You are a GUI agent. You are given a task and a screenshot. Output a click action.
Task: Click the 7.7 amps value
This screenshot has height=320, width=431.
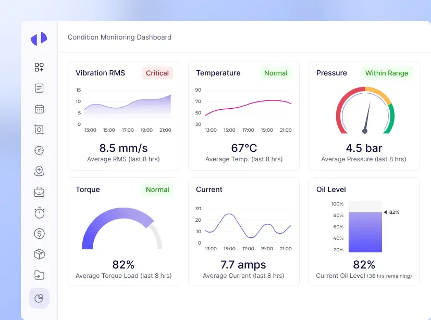[x=243, y=265]
